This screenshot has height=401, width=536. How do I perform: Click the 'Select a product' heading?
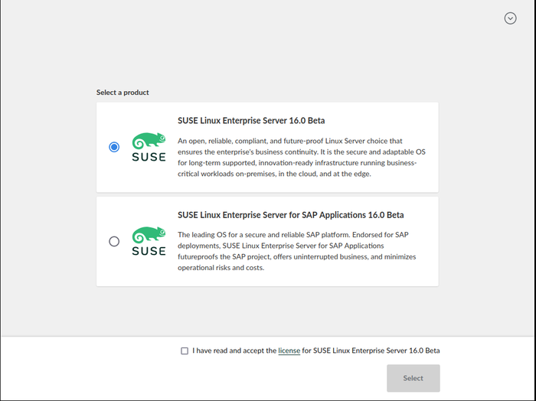pyautogui.click(x=123, y=93)
